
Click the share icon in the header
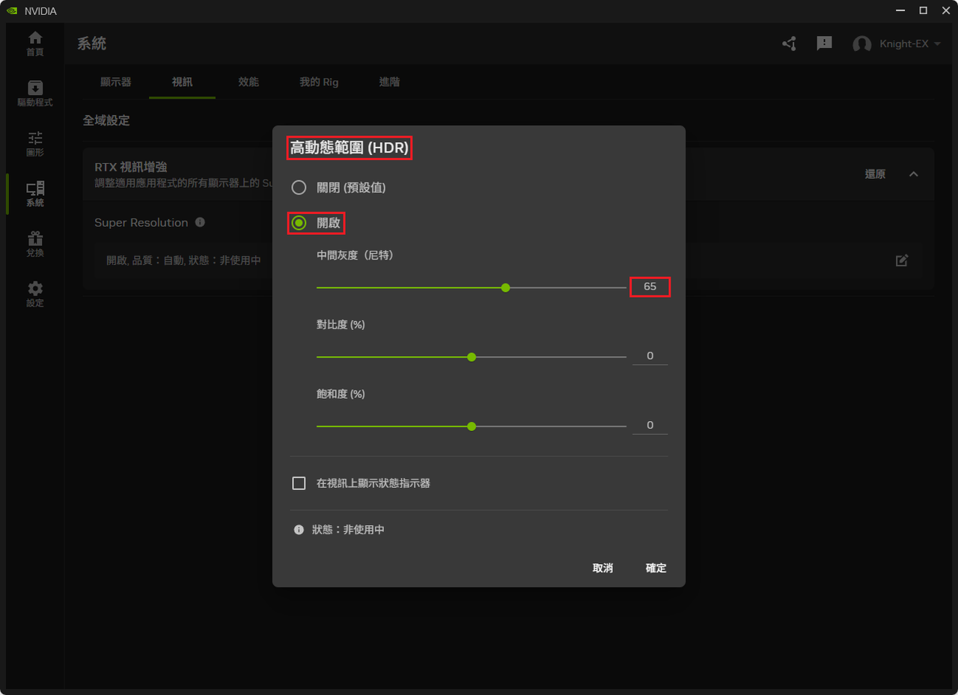(x=789, y=43)
